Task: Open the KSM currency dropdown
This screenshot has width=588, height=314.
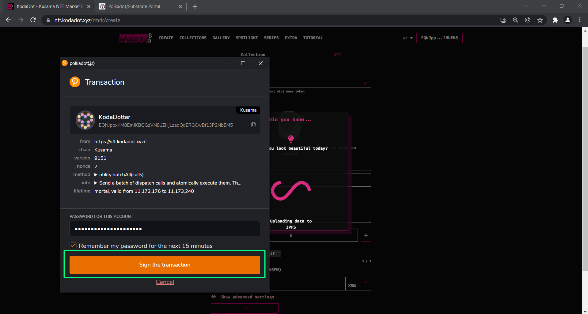Action: [358, 284]
